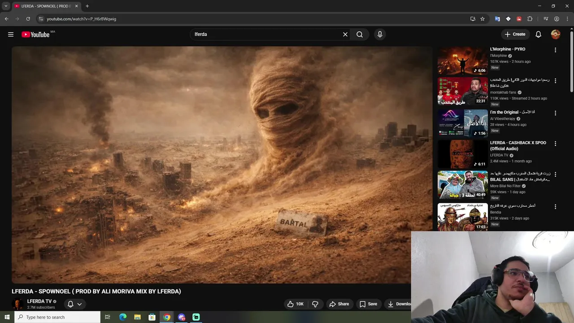Click the AI Vibestherapy channel name

tap(502, 119)
